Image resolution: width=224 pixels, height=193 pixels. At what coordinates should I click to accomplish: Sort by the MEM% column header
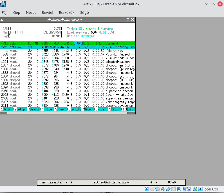point(86,43)
